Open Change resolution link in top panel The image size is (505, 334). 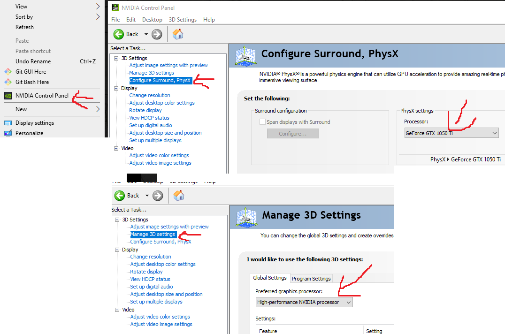tap(149, 95)
